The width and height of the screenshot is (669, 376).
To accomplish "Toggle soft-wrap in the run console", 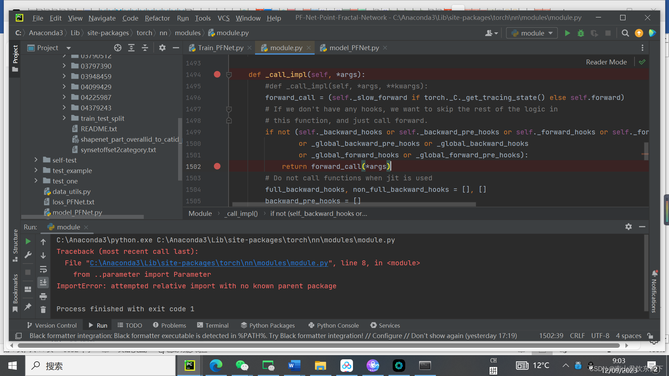I will coord(43,269).
